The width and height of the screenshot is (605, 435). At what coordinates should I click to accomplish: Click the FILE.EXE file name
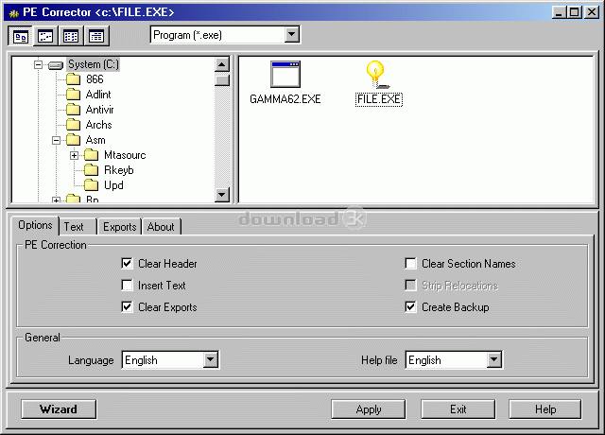coord(379,99)
